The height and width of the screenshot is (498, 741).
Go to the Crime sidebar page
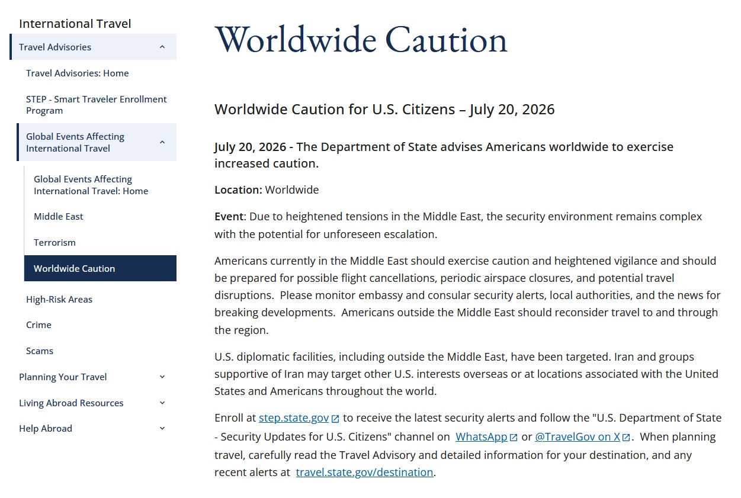tap(39, 325)
